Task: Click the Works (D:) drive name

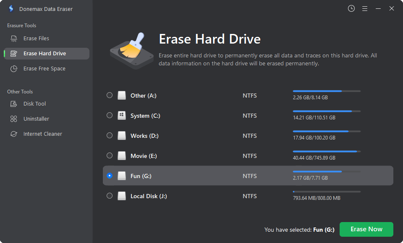Action: click(144, 136)
